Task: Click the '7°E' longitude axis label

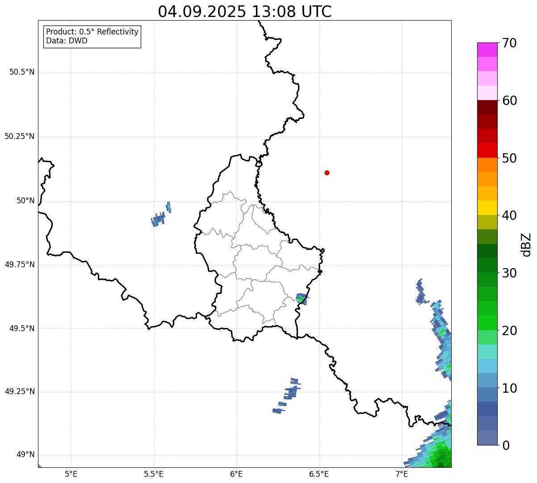Action: click(402, 474)
